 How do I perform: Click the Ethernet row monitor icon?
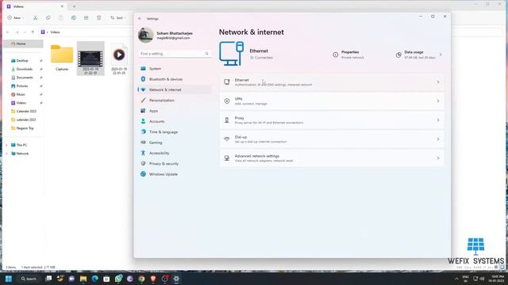(x=227, y=82)
